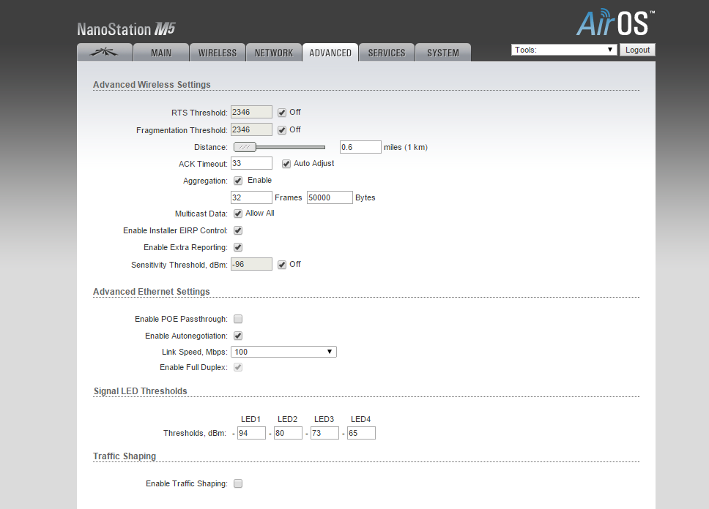Click the Logout button
This screenshot has height=509, width=709.
[x=637, y=50]
